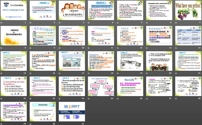Click the animation star icon under slide 12

(118, 48)
